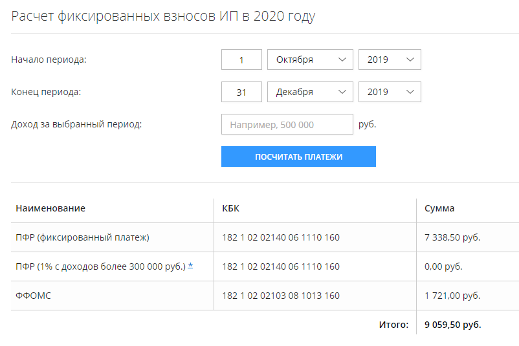Click the 0,00 руб. amount cell
This screenshot has height=346, width=519.
click(x=443, y=266)
